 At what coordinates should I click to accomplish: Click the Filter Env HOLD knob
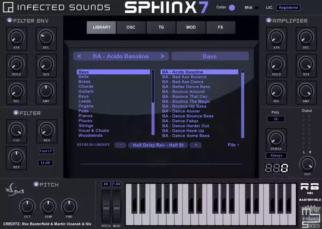(16, 64)
